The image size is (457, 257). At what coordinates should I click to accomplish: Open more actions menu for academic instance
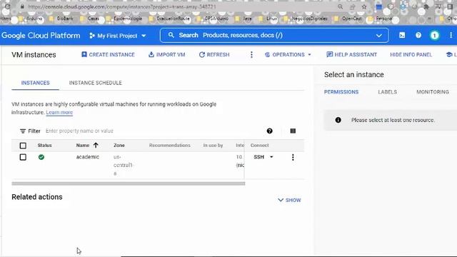(x=293, y=157)
